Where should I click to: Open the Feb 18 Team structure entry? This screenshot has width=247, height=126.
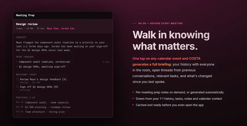point(40,112)
